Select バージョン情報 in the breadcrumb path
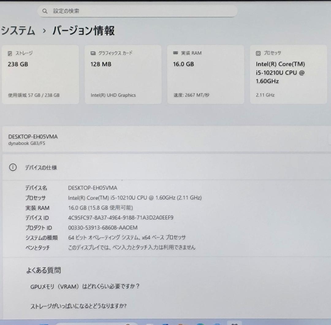The width and height of the screenshot is (331, 325). 83,30
